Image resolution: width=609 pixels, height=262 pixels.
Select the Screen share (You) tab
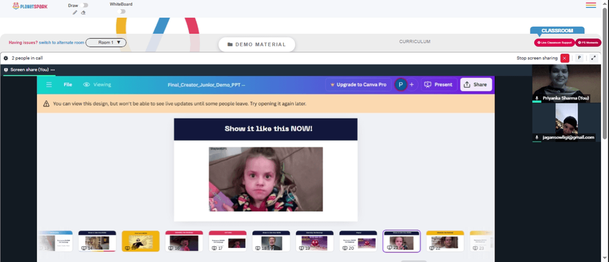coord(26,69)
